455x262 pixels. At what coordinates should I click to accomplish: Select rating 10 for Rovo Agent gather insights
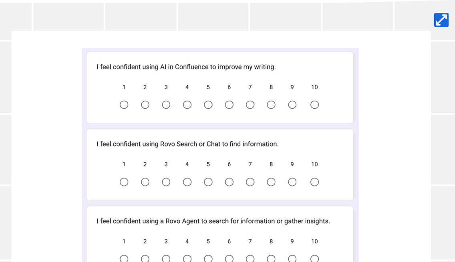point(314,258)
